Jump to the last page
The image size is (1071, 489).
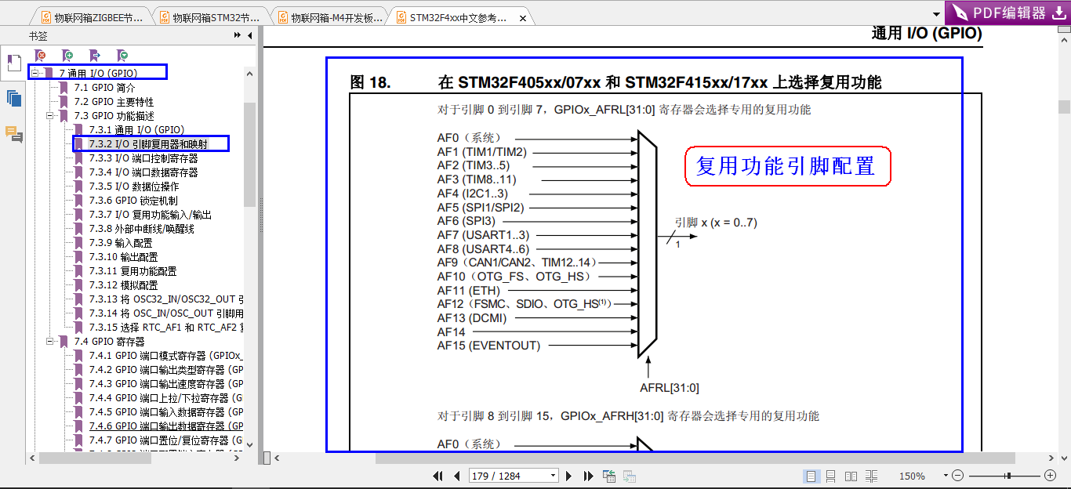tap(587, 476)
